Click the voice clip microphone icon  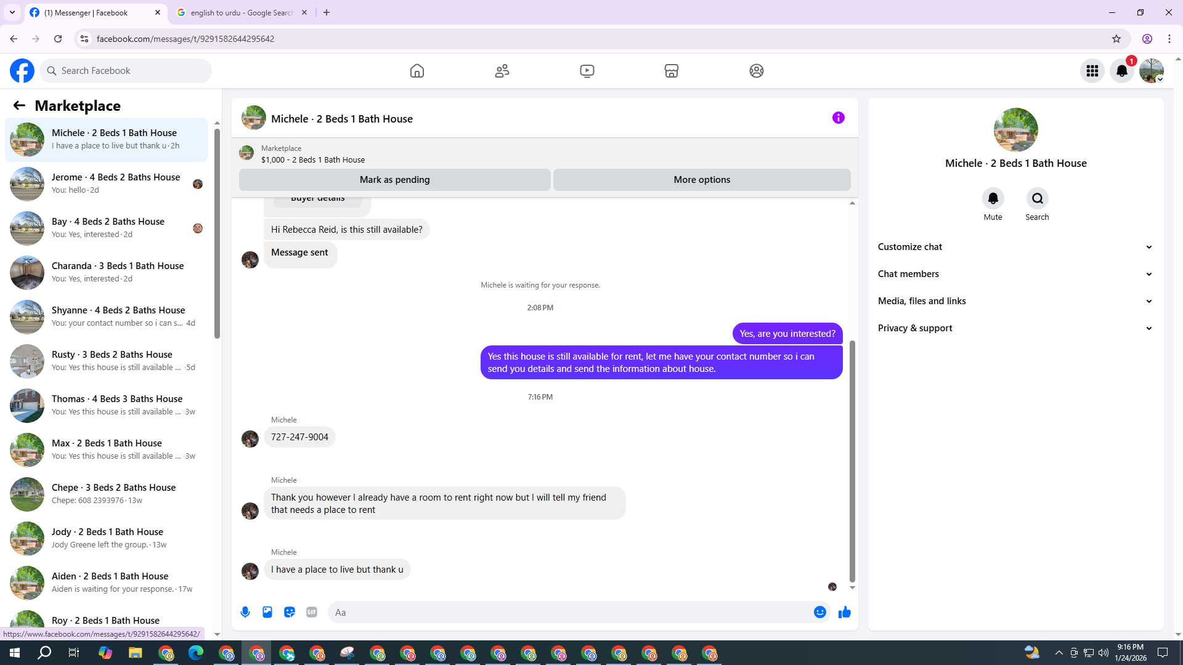click(245, 612)
